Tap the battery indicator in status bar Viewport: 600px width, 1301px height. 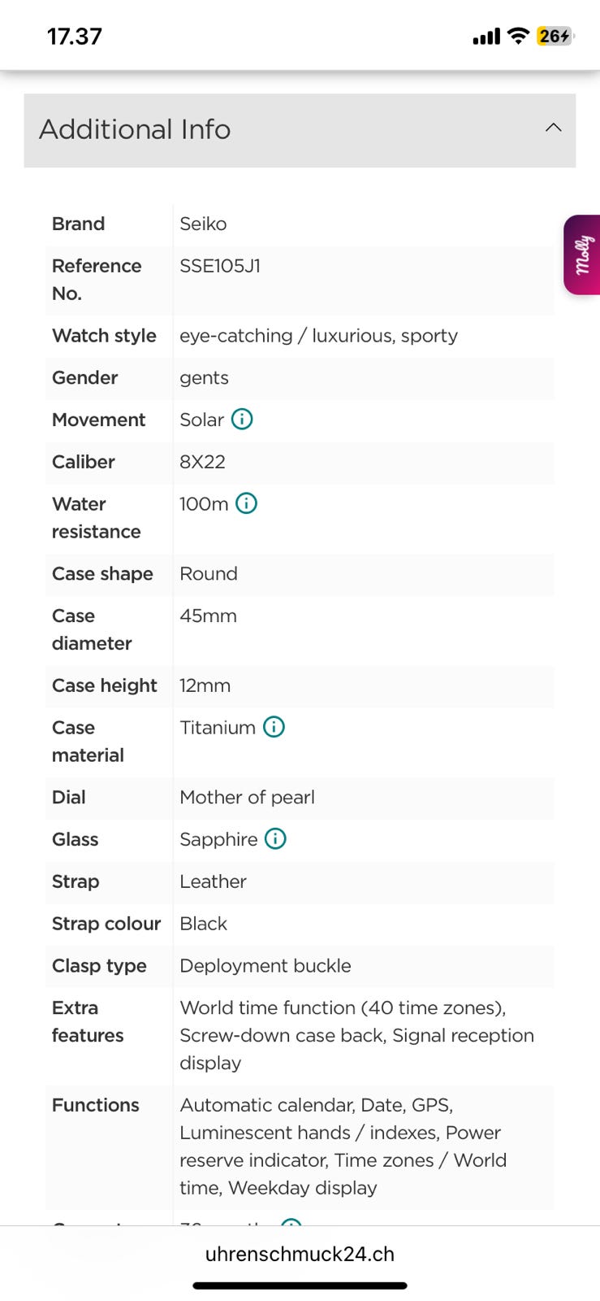[555, 37]
